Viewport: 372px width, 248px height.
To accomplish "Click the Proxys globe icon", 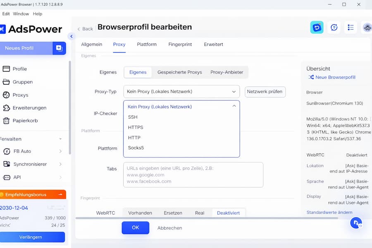I will coord(6,95).
